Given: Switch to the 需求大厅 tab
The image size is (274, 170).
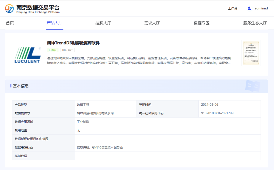Looking at the screenshot, I should pos(152,23).
